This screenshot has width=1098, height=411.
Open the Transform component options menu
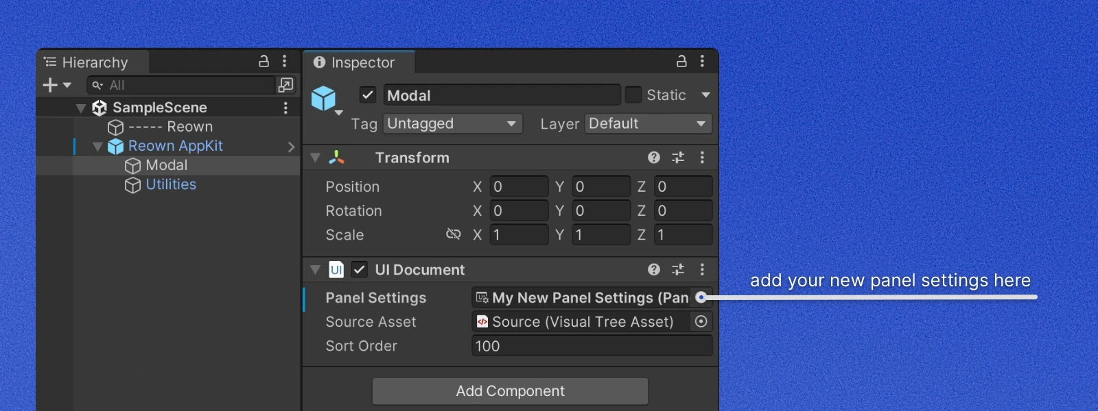pyautogui.click(x=702, y=158)
